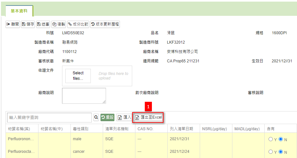The height and width of the screenshot is (158, 297).
Task: Click the 匯入 import button
Action: pos(124,117)
